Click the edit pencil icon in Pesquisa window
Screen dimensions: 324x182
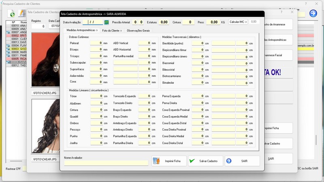tap(22, 13)
